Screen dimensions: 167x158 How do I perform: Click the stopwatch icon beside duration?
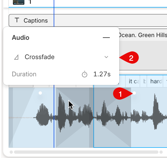tap(85, 74)
